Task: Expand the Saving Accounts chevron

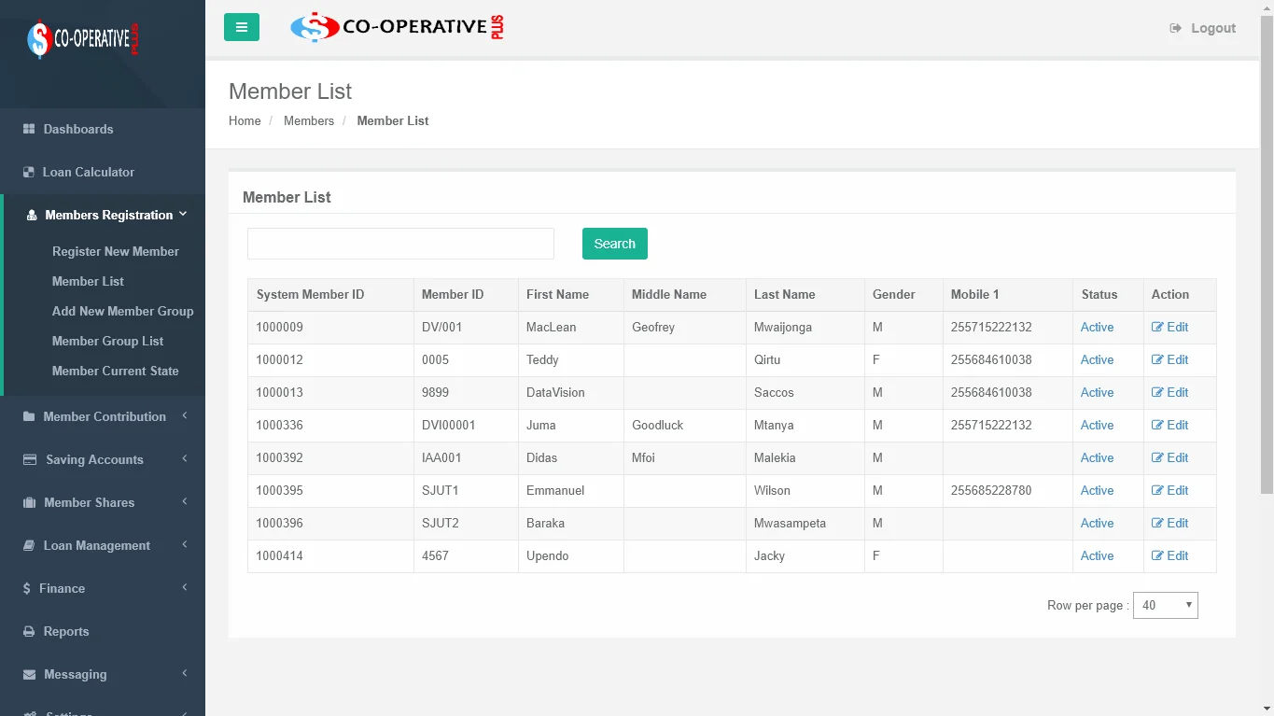Action: click(x=185, y=458)
